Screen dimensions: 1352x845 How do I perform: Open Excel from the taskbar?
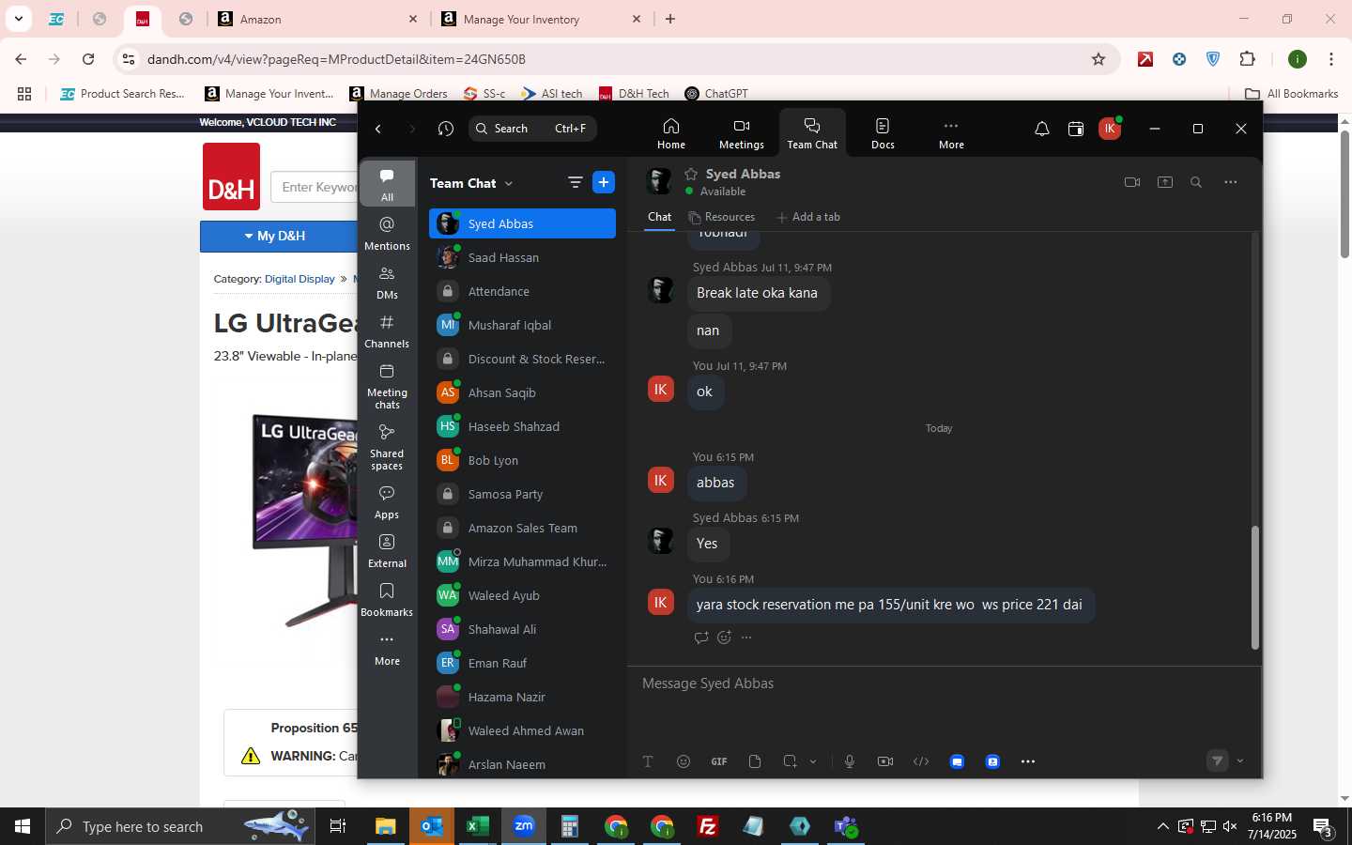point(478,826)
